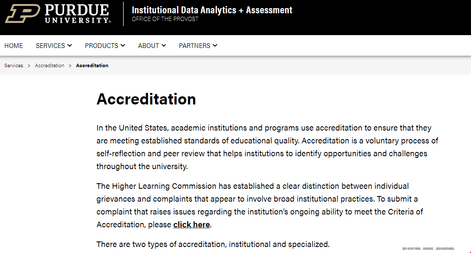Expand the chevron beside ABOUT
The width and height of the screenshot is (471, 253).
(164, 46)
